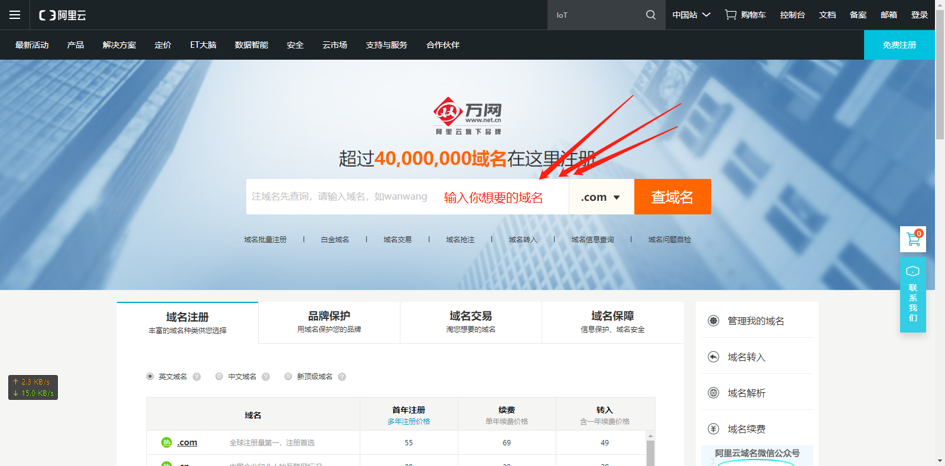Click the hot badge beside .com
This screenshot has height=466, width=945.
point(167,442)
